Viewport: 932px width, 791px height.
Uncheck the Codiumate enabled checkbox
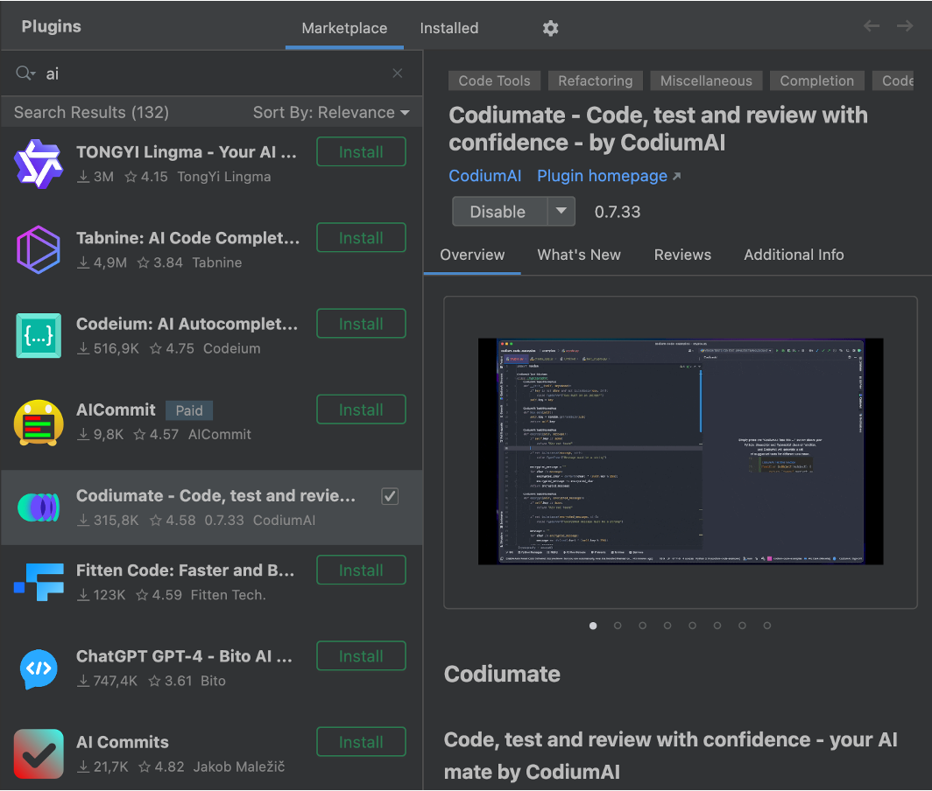pos(390,496)
